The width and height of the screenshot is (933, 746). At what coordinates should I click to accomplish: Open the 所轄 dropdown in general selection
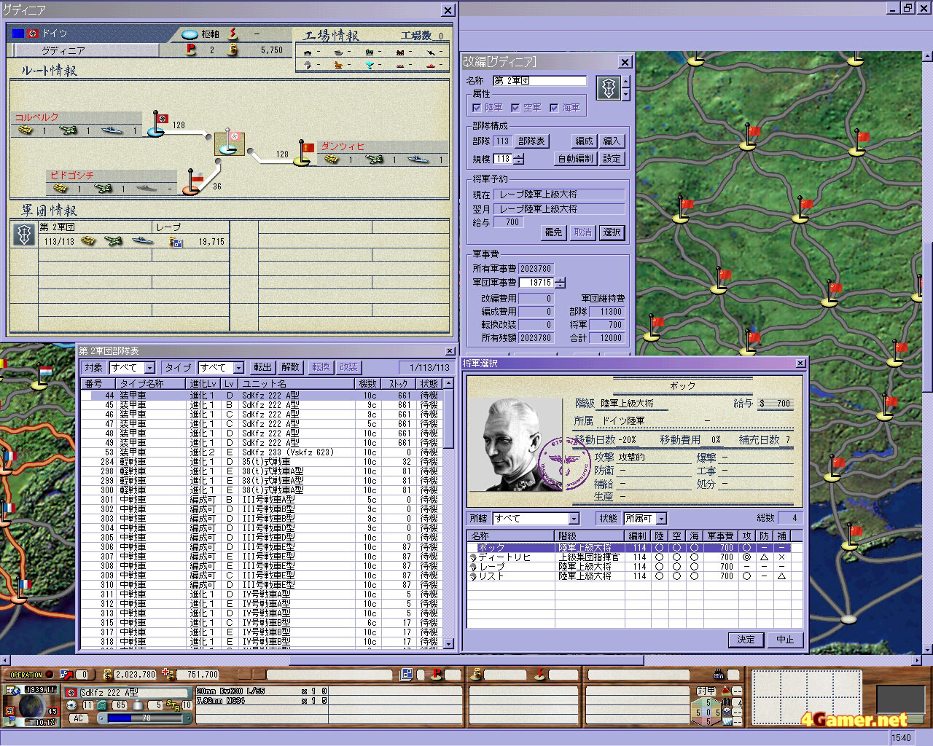(574, 519)
